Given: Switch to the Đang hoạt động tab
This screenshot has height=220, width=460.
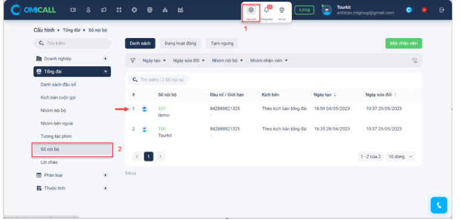Looking at the screenshot, I should pos(180,44).
